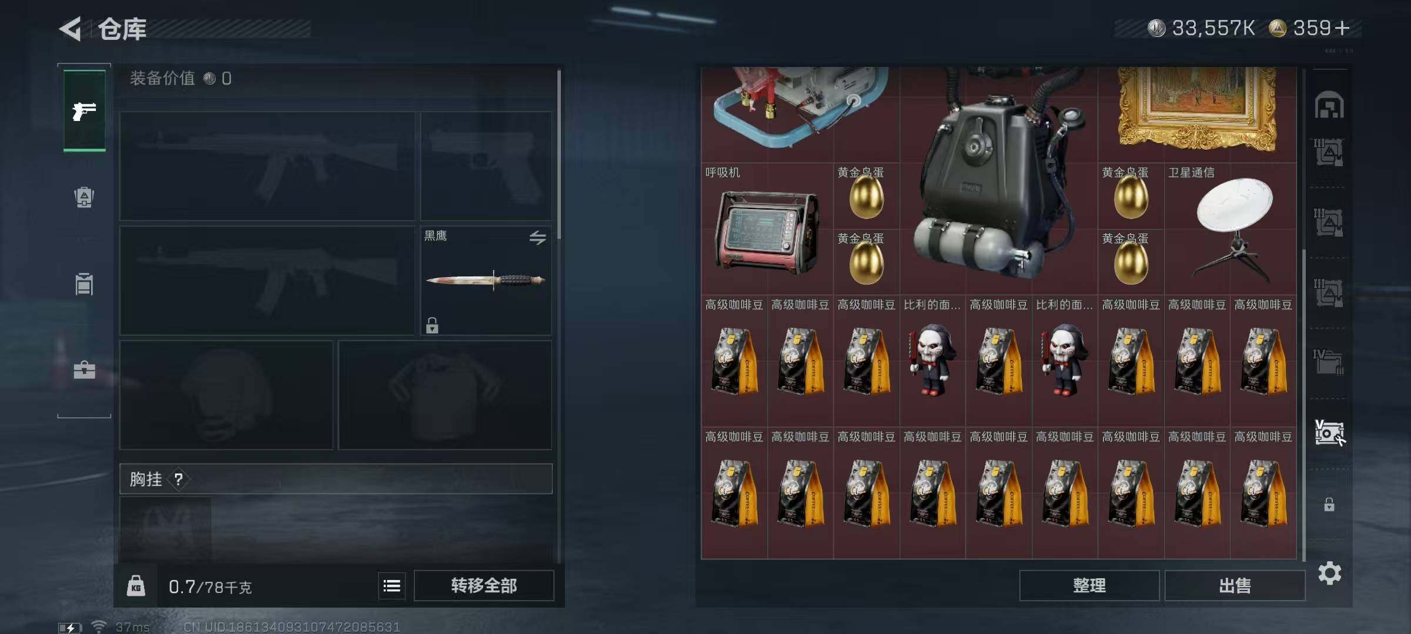Click the 出售 sell button
The width and height of the screenshot is (1411, 634).
coord(1235,585)
